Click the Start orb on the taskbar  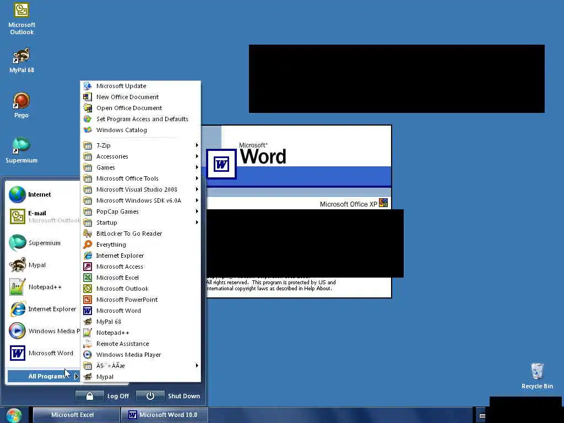click(14, 415)
